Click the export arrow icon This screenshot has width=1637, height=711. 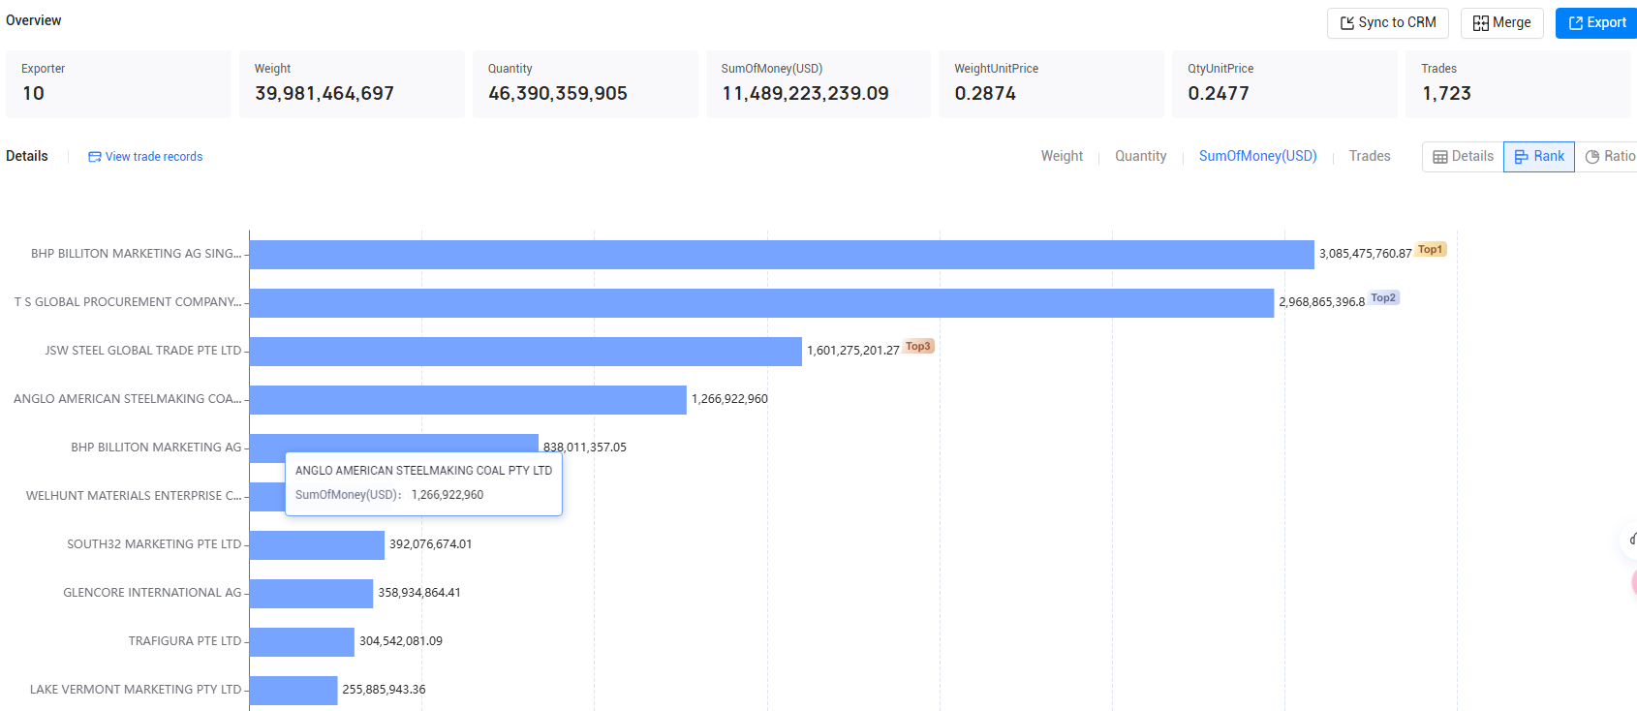[x=1576, y=23]
